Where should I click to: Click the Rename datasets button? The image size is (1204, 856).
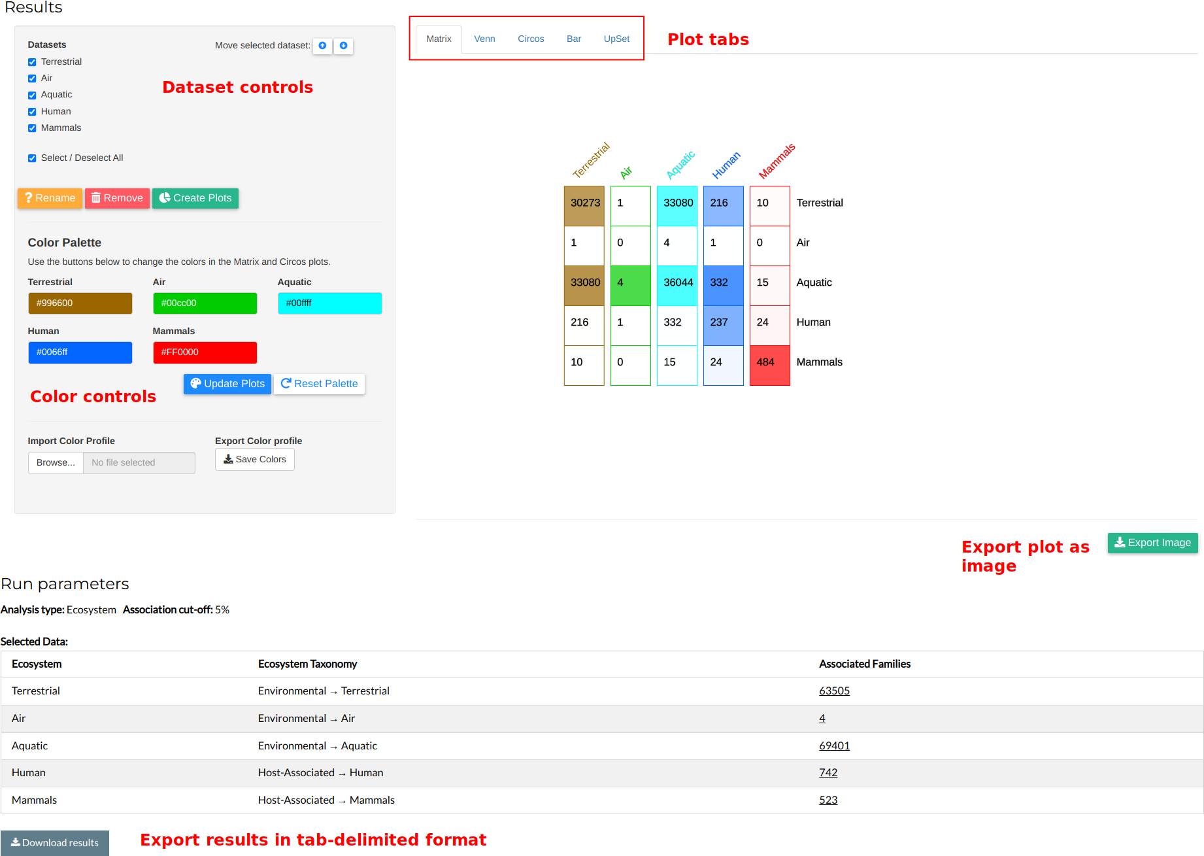pos(50,198)
